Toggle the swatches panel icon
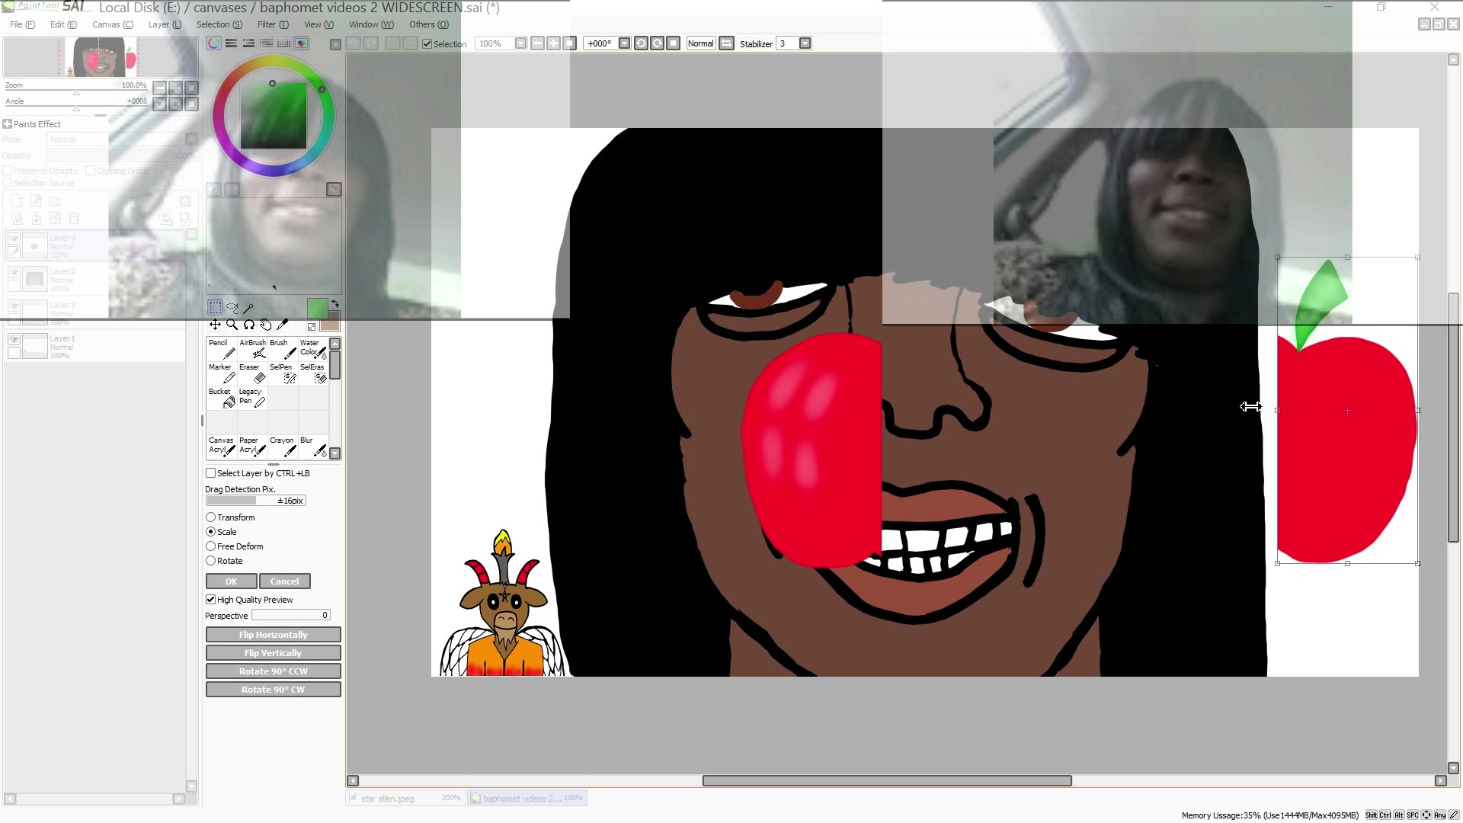 coord(283,43)
